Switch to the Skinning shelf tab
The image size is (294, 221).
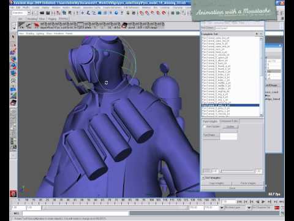point(63,18)
